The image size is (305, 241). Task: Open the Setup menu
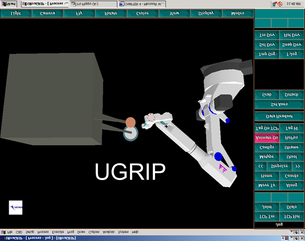[x=30, y=232]
